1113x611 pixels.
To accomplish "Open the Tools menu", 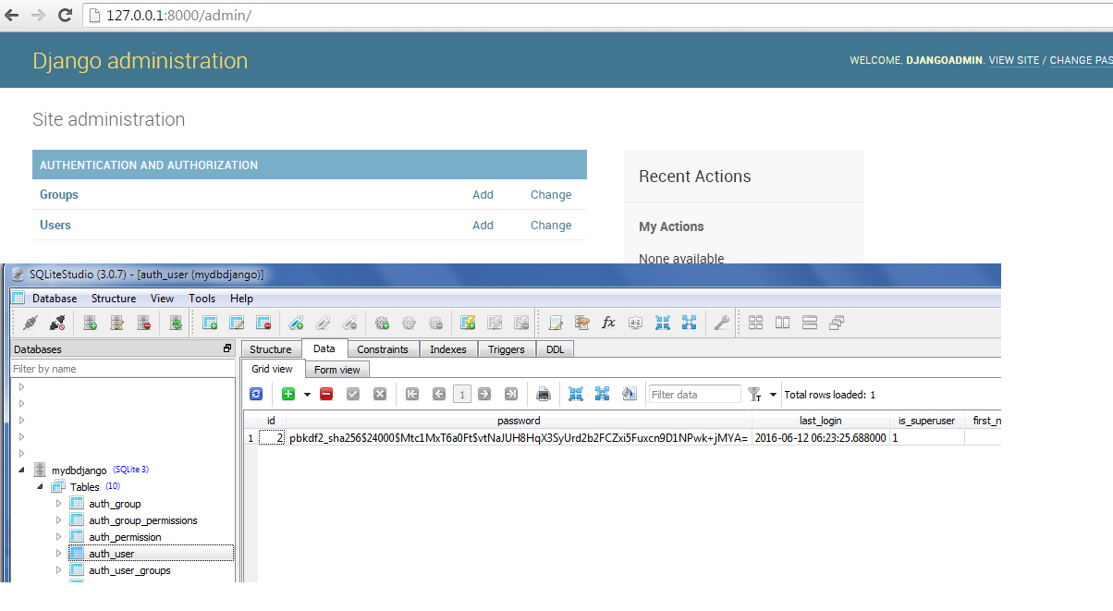I will point(202,299).
